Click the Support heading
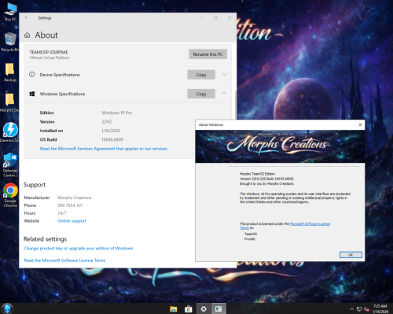 point(35,185)
